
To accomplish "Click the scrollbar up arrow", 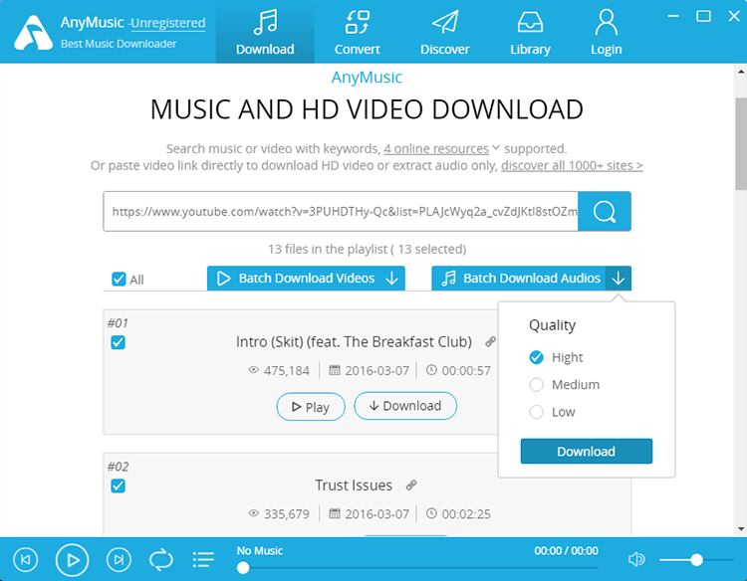I will 741,72.
